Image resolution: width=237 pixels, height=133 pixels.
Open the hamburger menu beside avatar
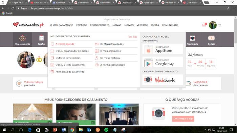220,25
